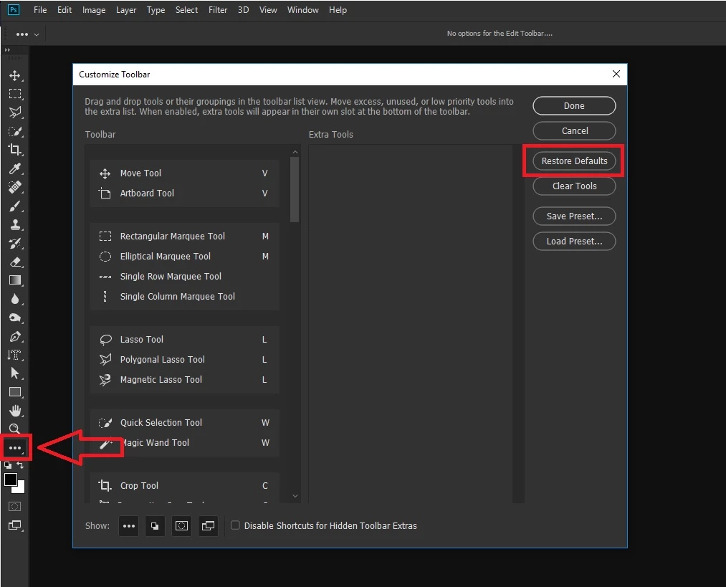Viewport: 726px width, 587px height.
Task: Select the Brush tool in left toolbar
Action: tap(15, 206)
